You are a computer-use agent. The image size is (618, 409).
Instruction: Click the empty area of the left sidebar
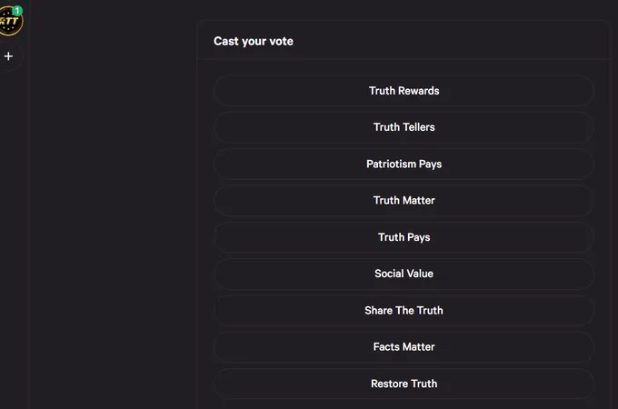tap(15, 236)
